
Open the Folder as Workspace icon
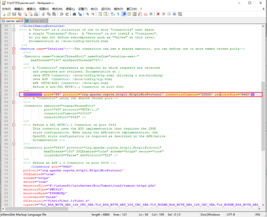pyautogui.click(x=145, y=14)
